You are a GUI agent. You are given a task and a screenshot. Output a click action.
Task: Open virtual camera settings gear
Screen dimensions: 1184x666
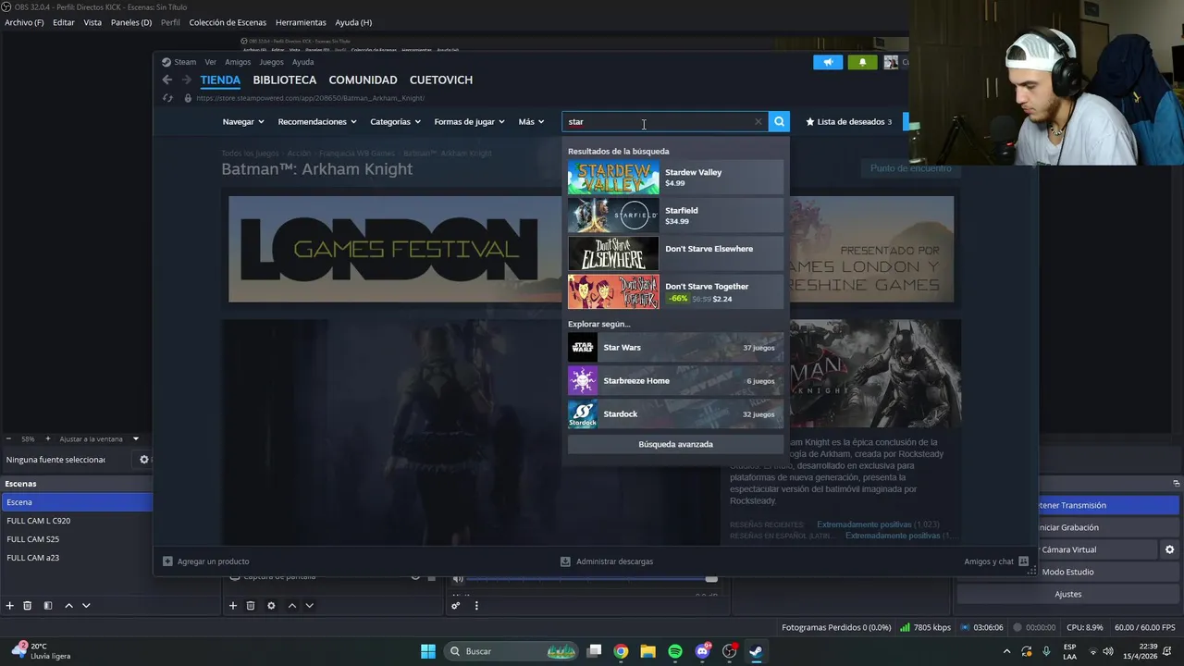coord(1169,549)
